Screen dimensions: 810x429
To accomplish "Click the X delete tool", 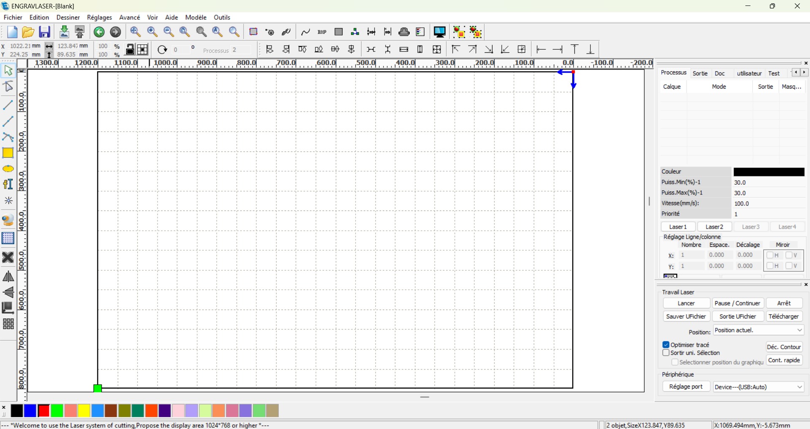I will click(x=8, y=257).
